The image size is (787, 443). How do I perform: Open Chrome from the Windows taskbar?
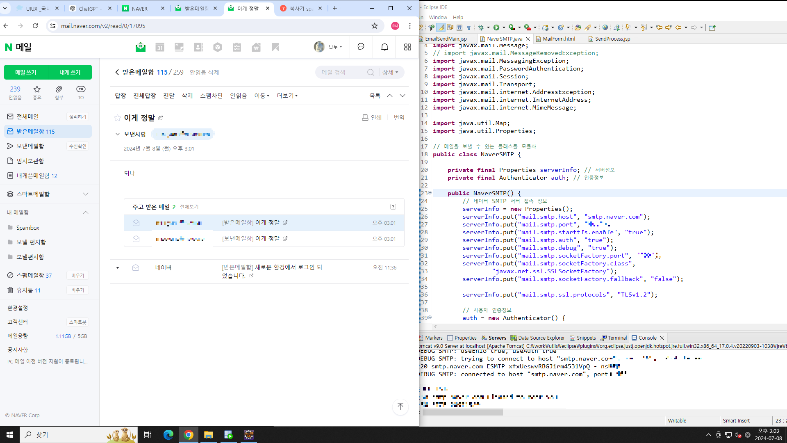coord(189,435)
